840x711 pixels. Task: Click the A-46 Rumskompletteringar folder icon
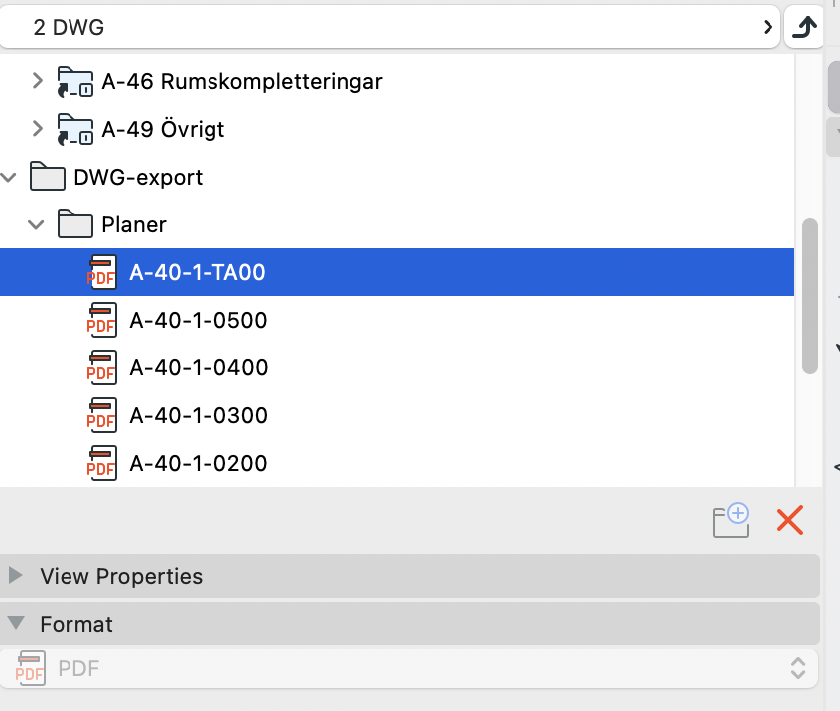click(75, 81)
